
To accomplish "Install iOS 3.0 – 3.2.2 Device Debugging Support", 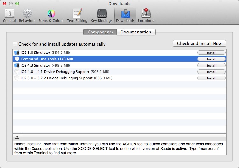I will (211, 78).
